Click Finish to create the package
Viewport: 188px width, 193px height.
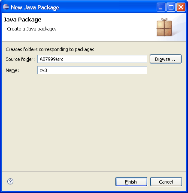[x=131, y=182]
